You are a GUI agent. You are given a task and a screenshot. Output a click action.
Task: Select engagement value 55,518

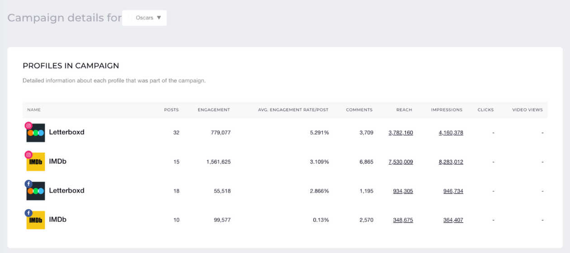click(x=222, y=191)
